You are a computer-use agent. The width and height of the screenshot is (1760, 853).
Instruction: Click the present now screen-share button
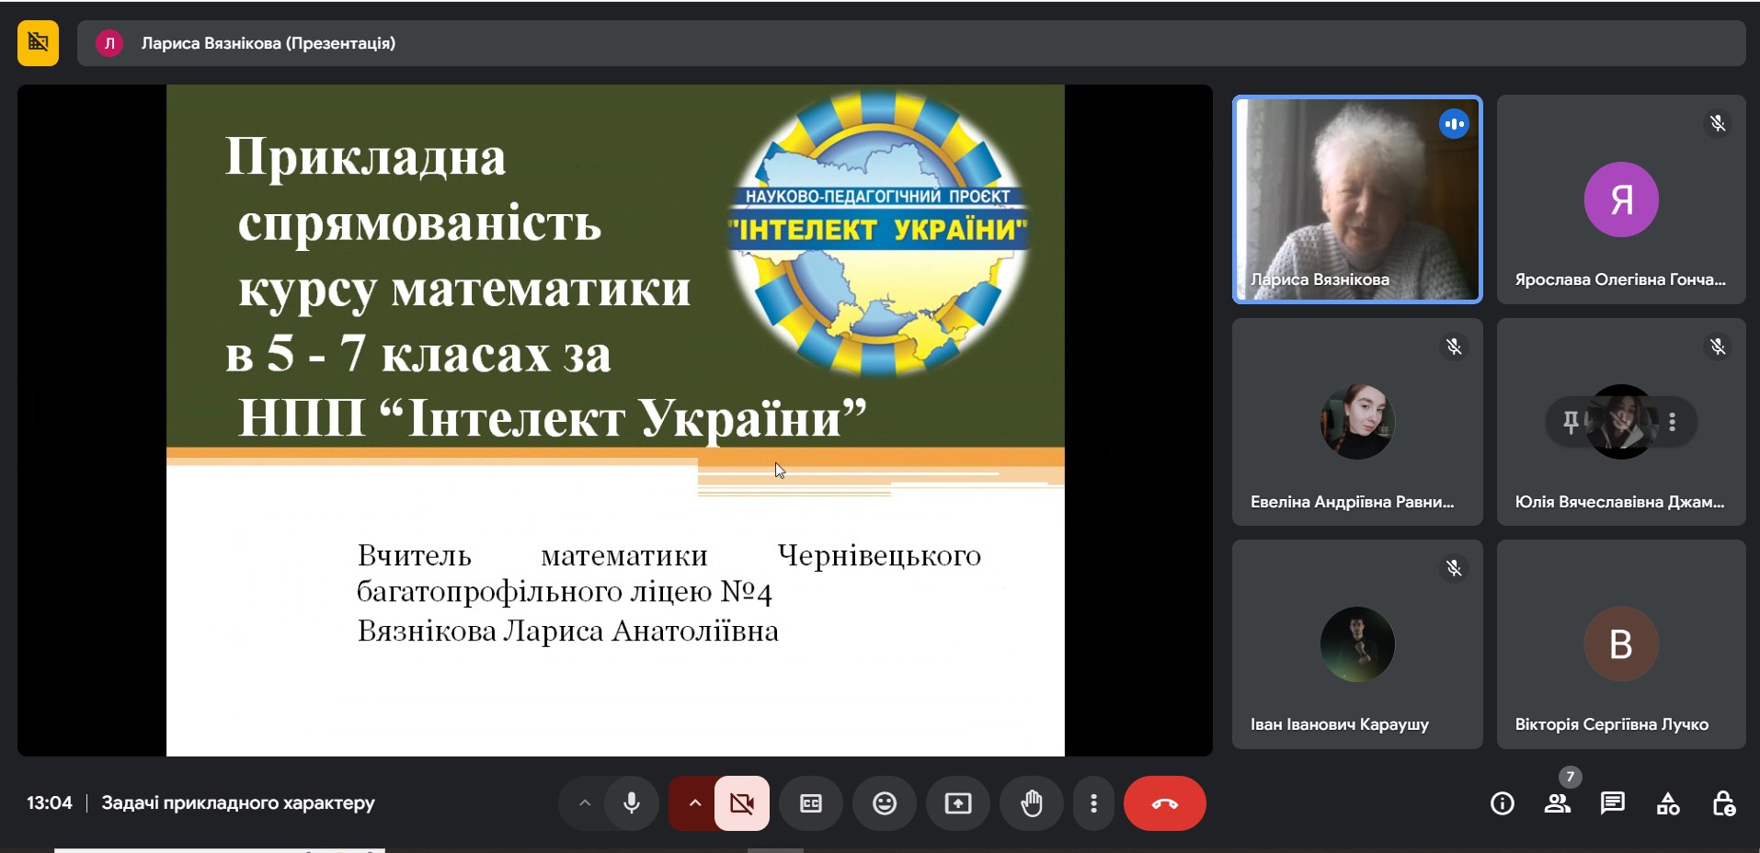pos(958,803)
